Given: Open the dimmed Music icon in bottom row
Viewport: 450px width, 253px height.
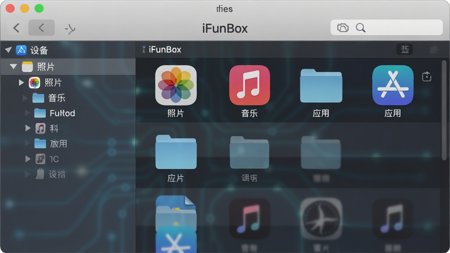Looking at the screenshot, I should click(250, 219).
